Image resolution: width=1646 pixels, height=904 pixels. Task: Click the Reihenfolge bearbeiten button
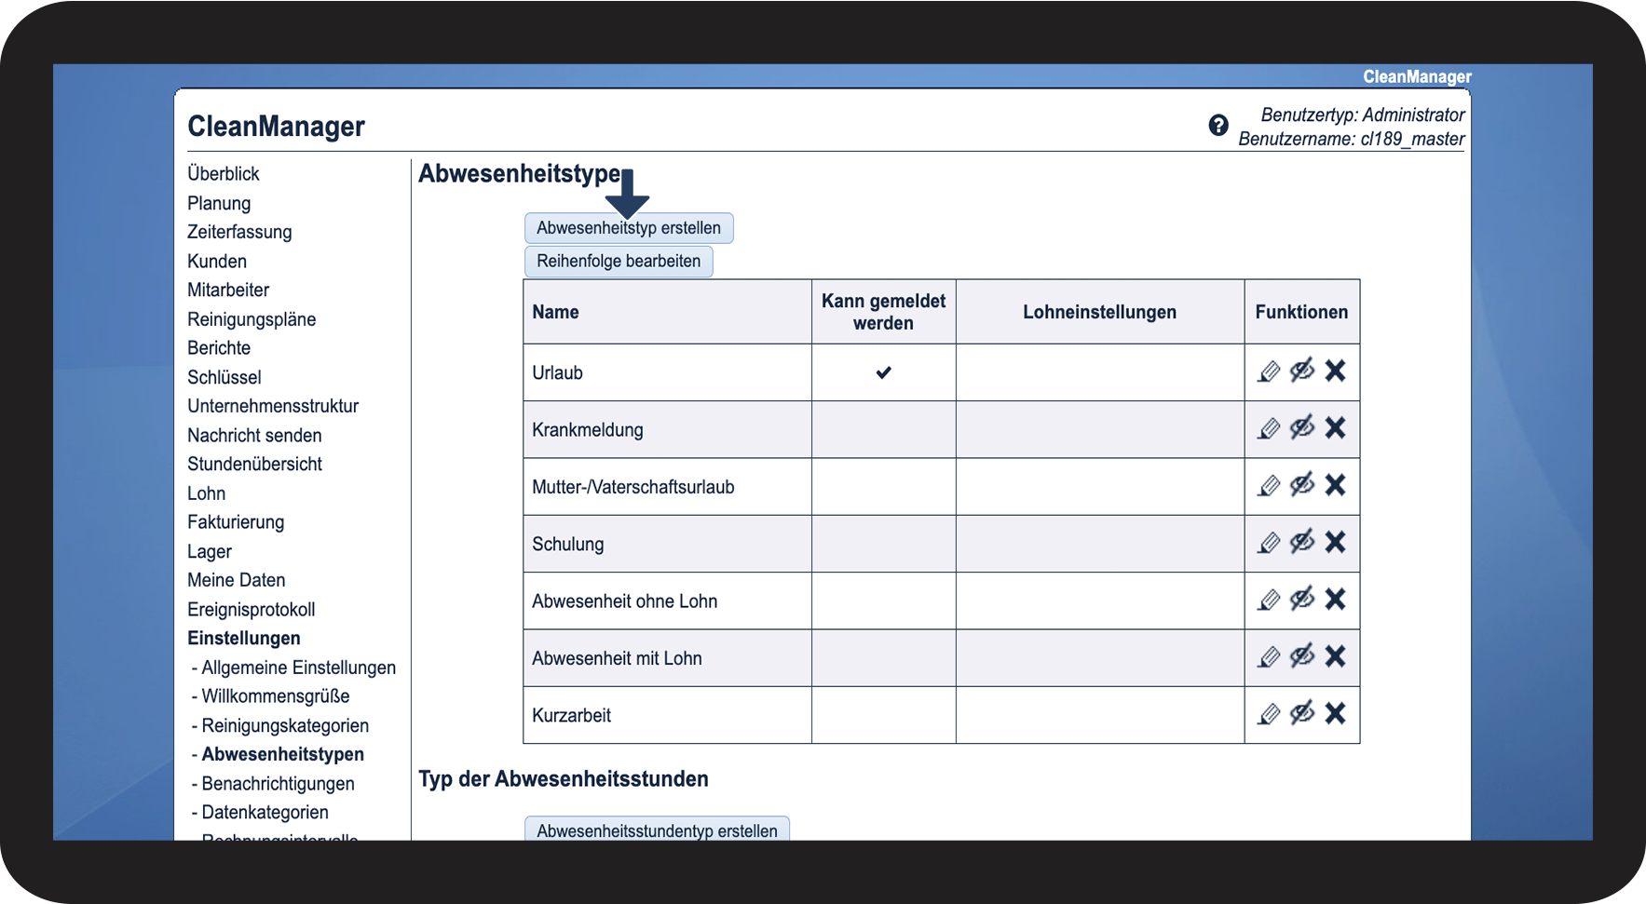pos(619,262)
